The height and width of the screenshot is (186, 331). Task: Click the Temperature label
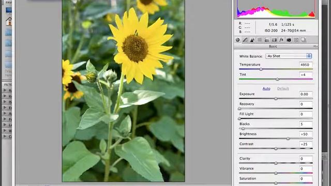point(250,65)
